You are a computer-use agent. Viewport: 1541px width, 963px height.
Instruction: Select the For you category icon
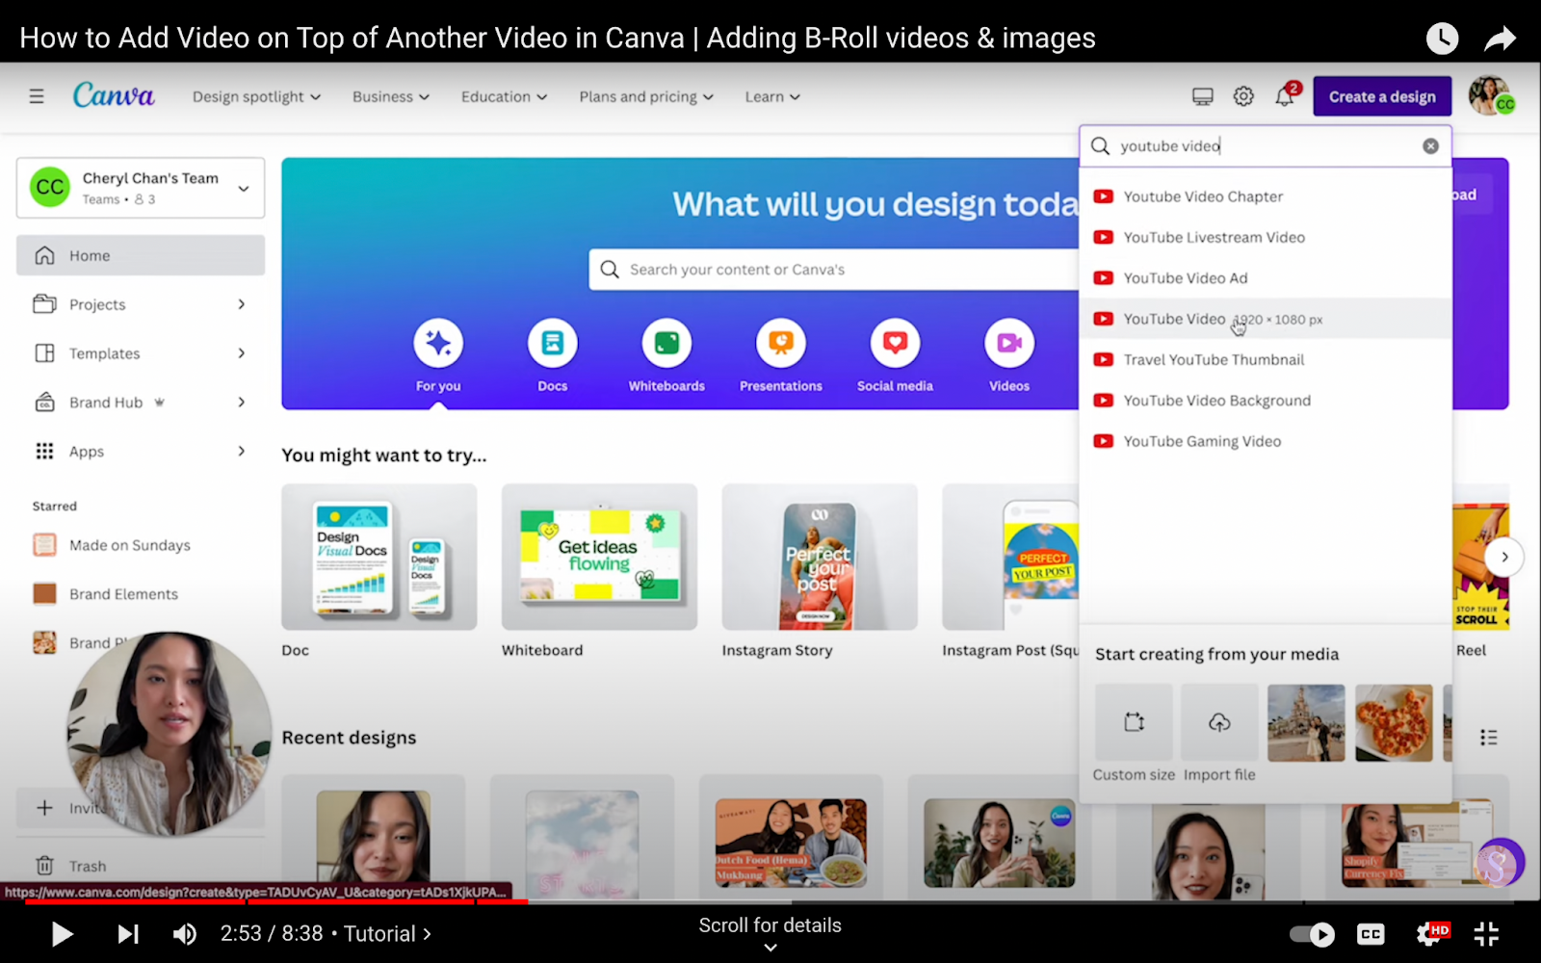[438, 343]
